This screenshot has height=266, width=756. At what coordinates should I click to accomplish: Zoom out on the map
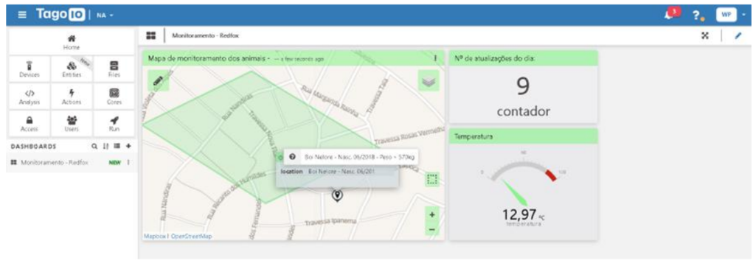tap(432, 229)
